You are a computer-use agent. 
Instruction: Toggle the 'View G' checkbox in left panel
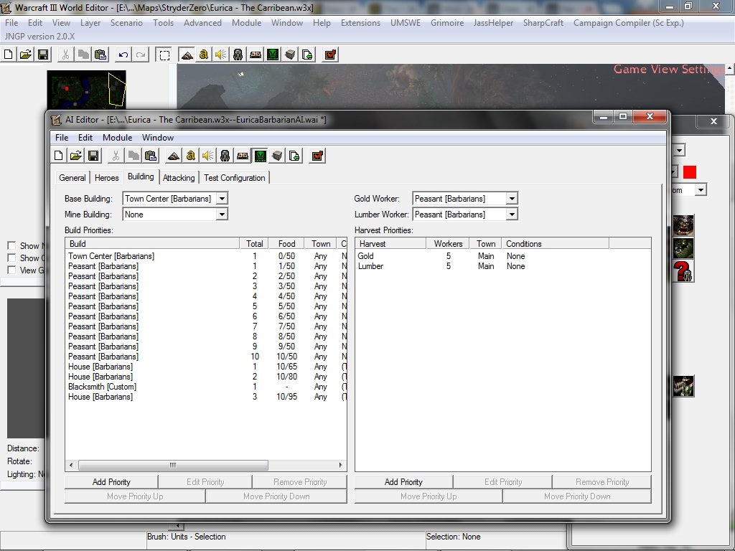pos(11,270)
